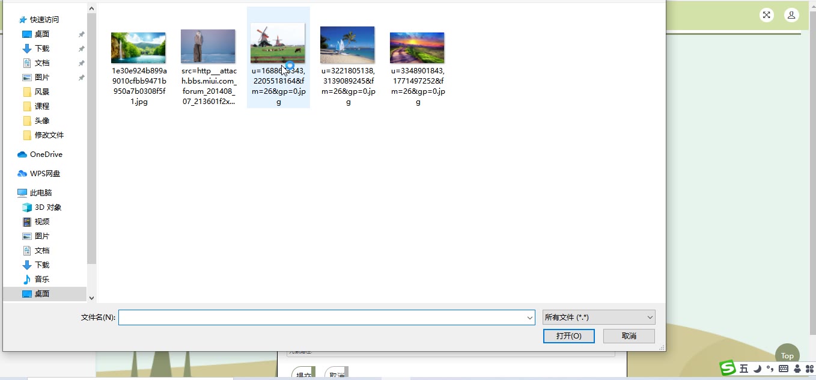816x380 pixels.
Task: Select WPS网盘 in the navigation pane
Action: 39,174
